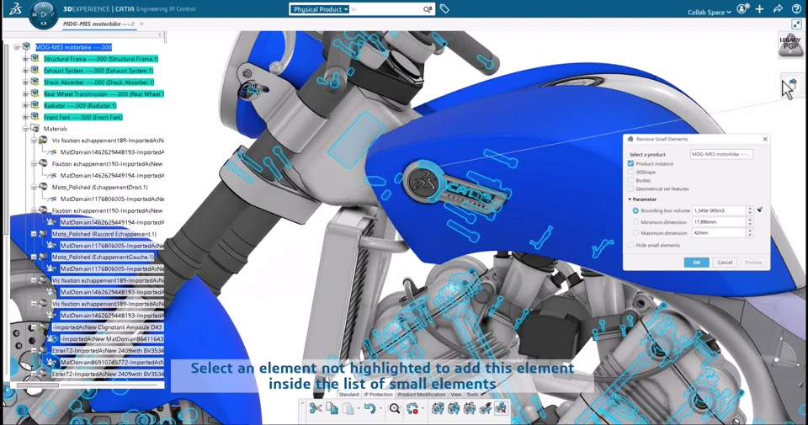The width and height of the screenshot is (808, 425).
Task: Select Front Fork row in tree
Action: (83, 118)
